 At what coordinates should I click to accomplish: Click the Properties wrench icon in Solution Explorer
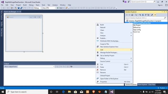(152, 15)
